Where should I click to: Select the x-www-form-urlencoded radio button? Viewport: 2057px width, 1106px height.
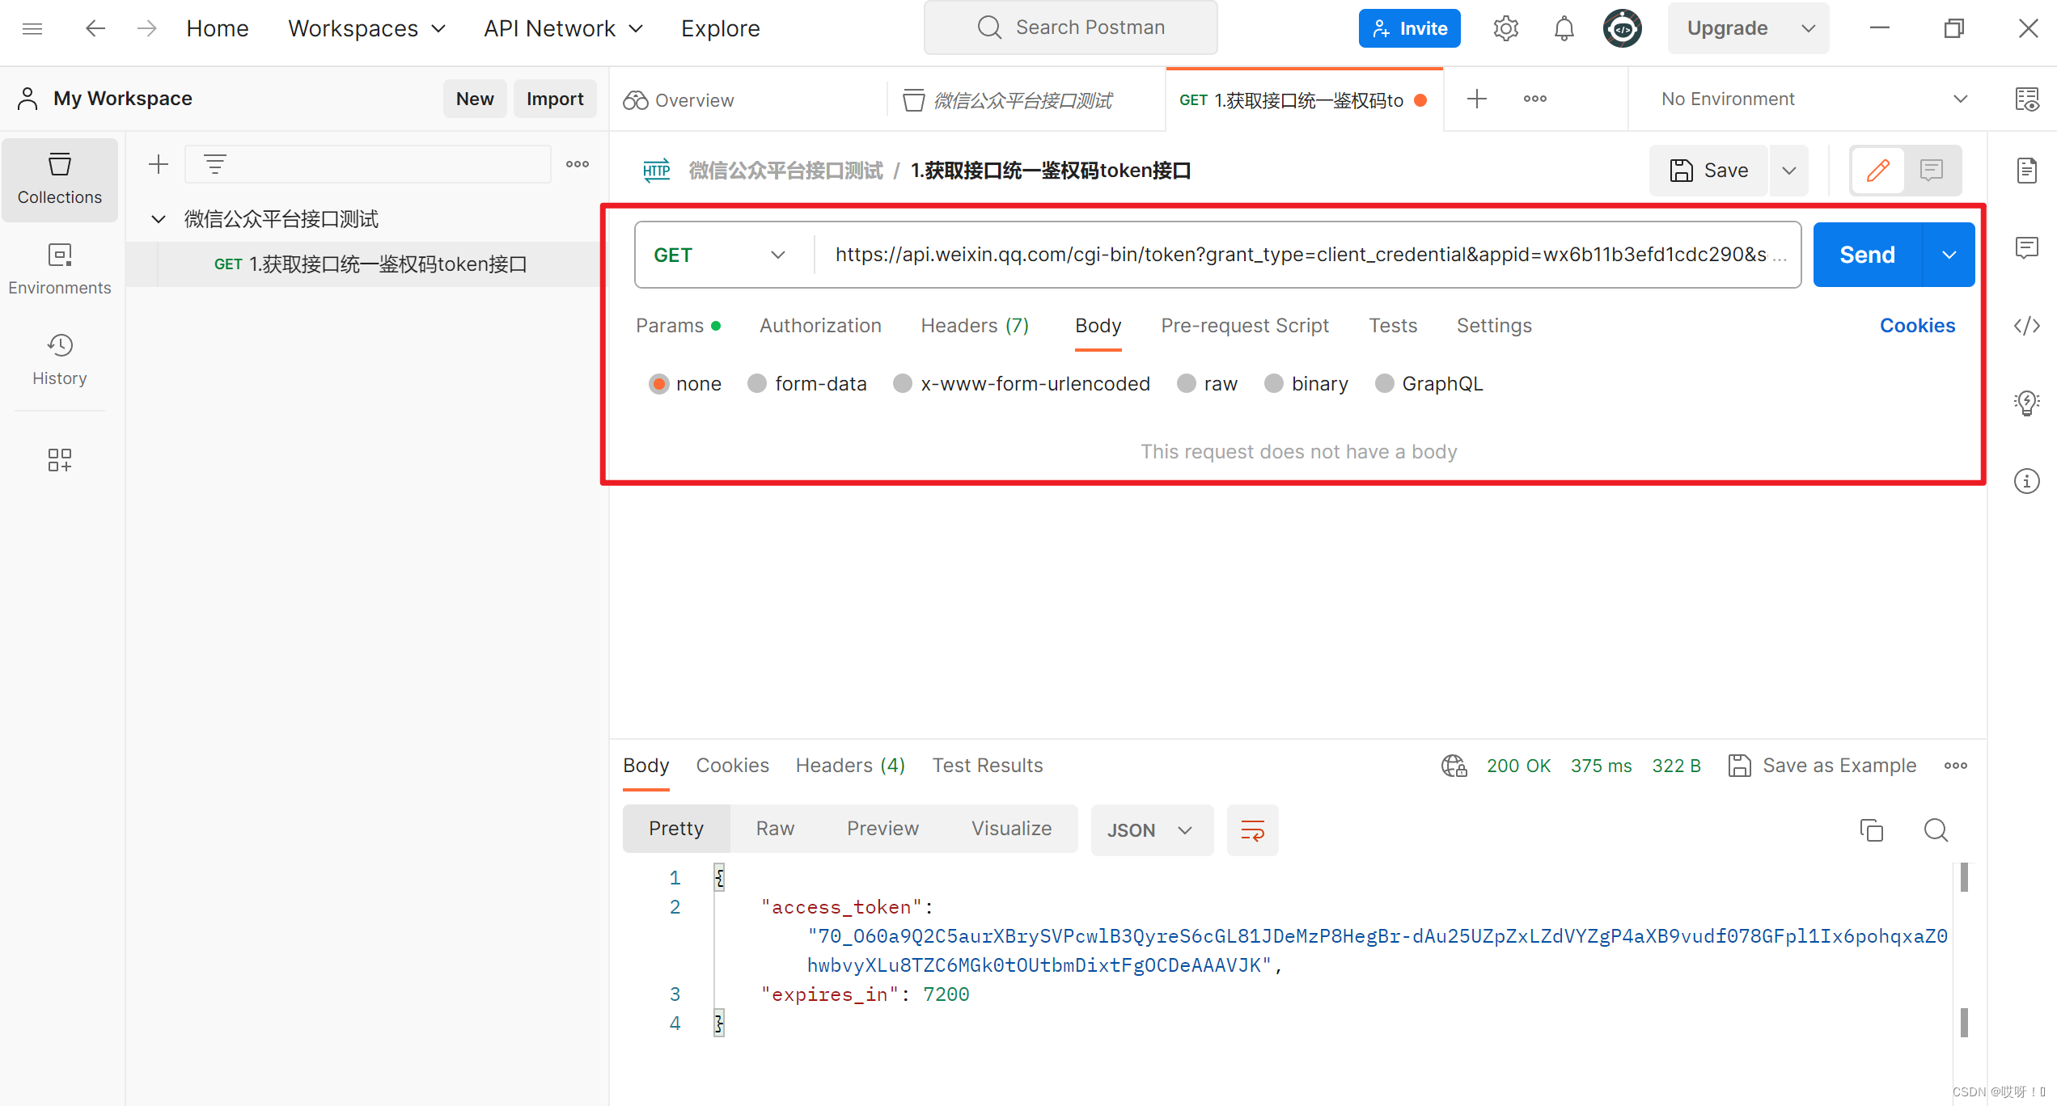[903, 384]
